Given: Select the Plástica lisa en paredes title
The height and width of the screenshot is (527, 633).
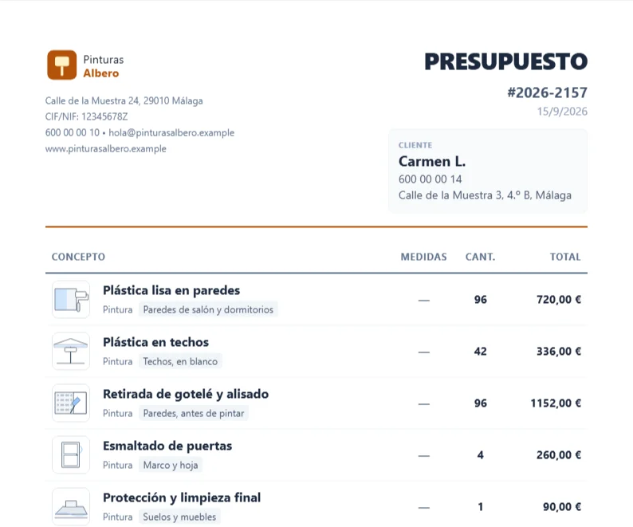Looking at the screenshot, I should click(x=171, y=290).
